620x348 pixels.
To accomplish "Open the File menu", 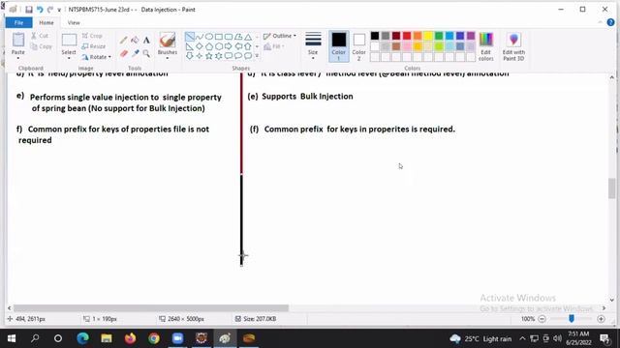I will [19, 22].
